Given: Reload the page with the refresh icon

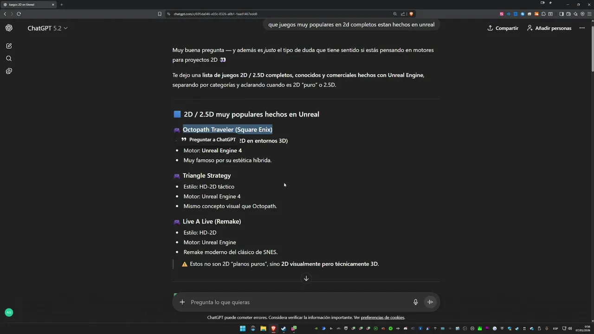Looking at the screenshot, I should [x=19, y=14].
